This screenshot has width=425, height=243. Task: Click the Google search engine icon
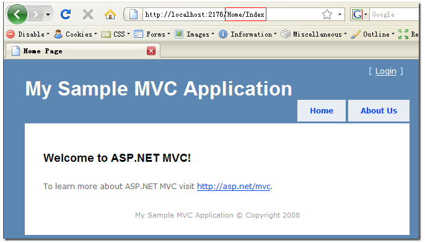(357, 14)
